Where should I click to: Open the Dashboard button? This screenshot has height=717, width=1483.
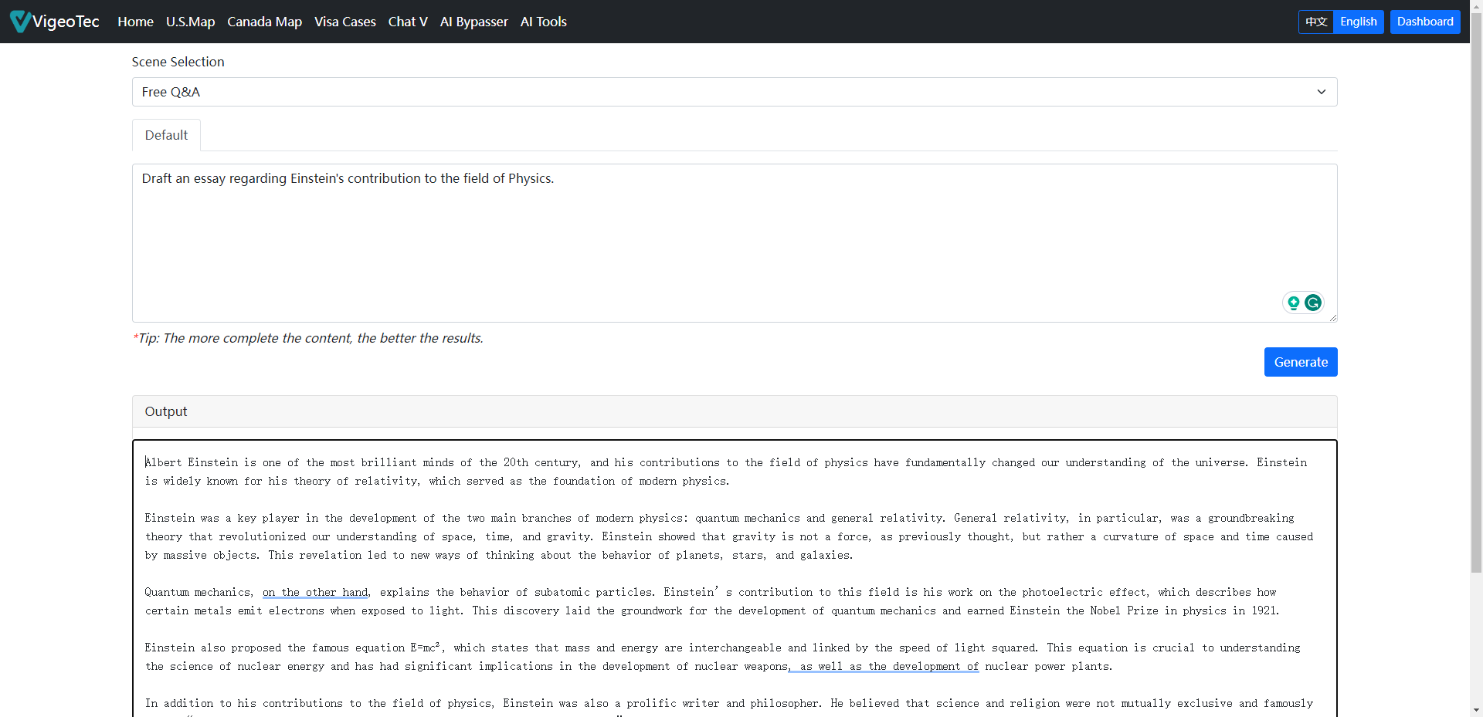(x=1424, y=22)
